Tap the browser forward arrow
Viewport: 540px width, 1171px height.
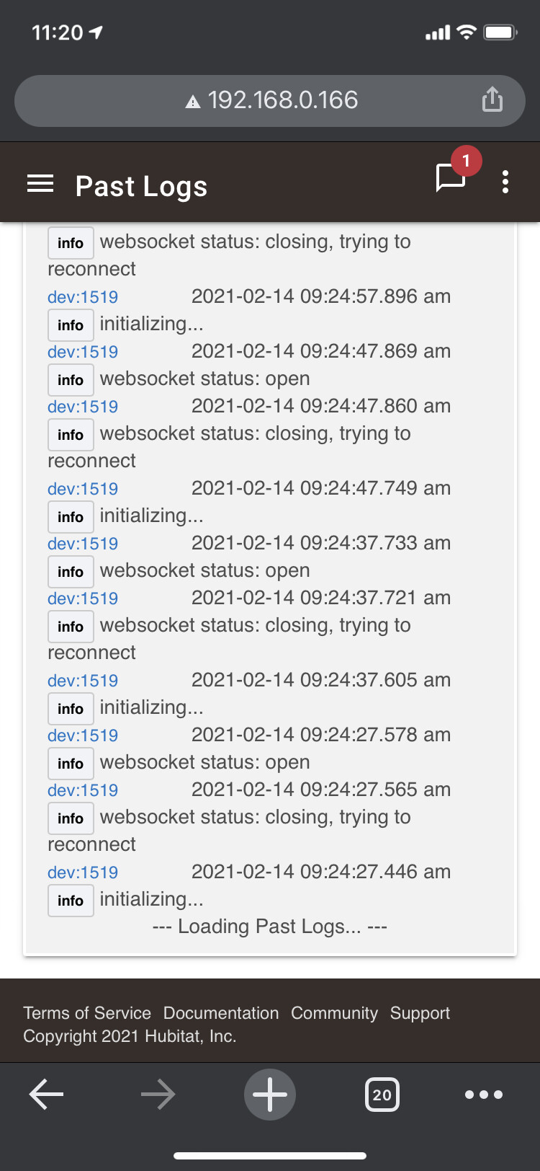tap(158, 1094)
